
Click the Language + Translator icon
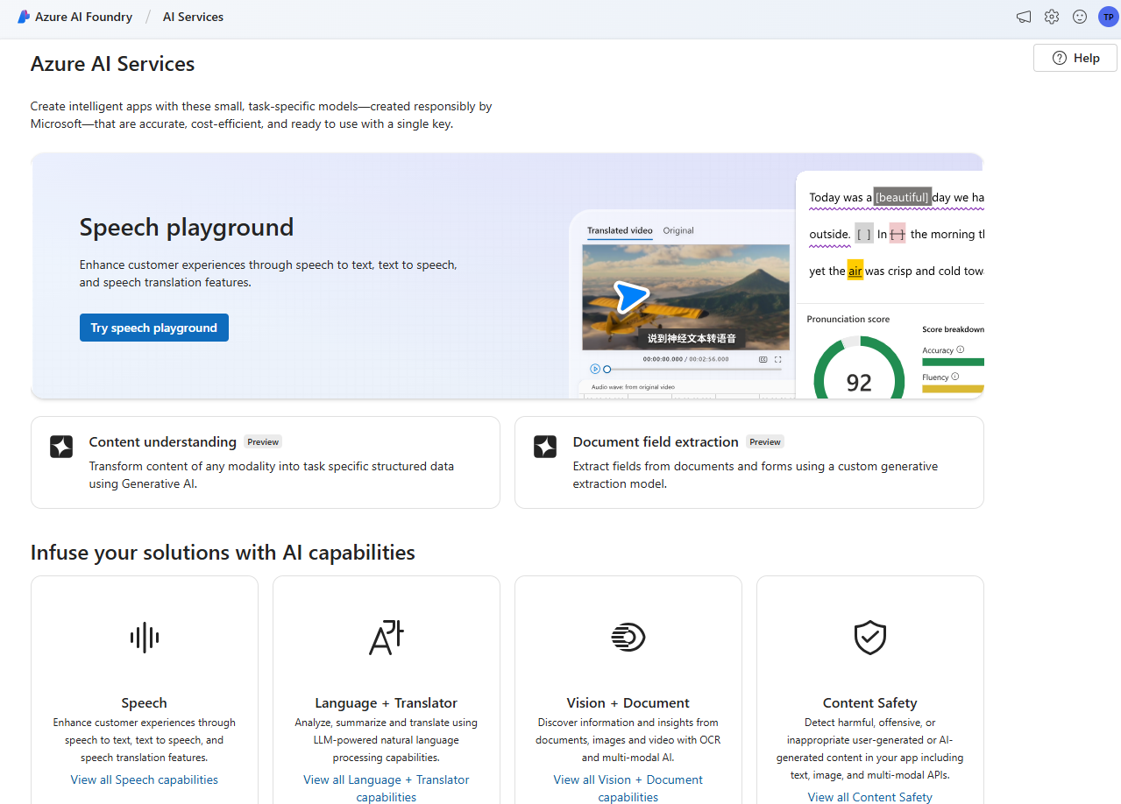point(387,638)
